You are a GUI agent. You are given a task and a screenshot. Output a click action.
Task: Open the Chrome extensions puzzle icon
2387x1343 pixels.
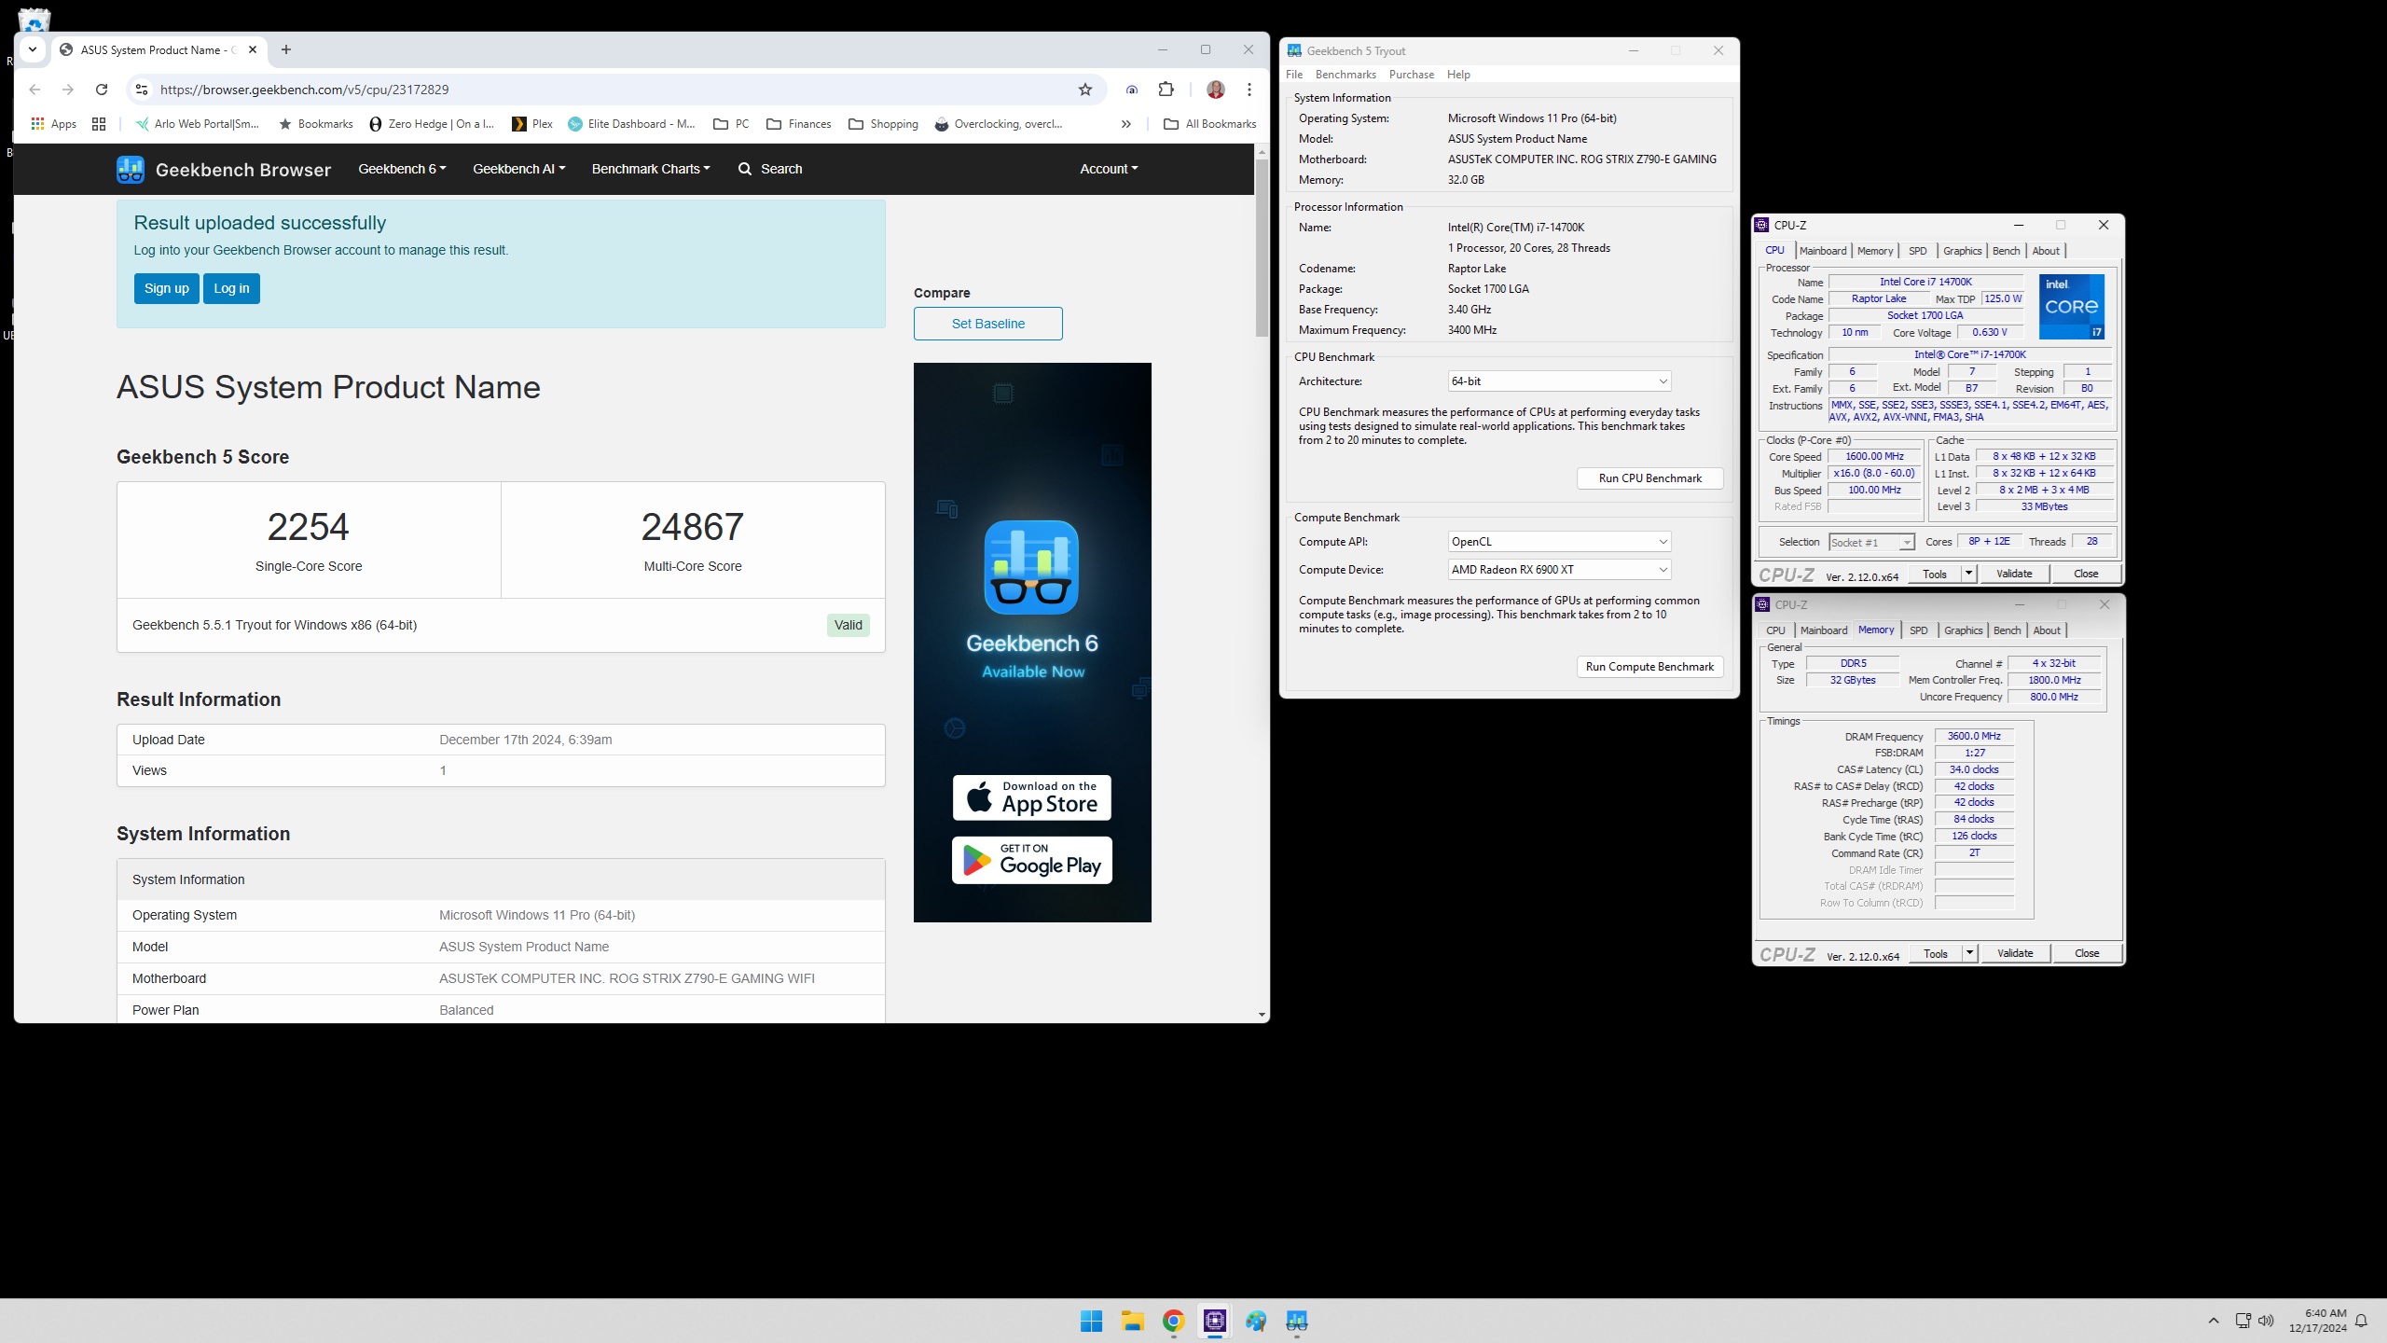[1166, 90]
